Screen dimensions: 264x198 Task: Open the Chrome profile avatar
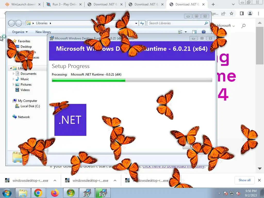(250, 13)
